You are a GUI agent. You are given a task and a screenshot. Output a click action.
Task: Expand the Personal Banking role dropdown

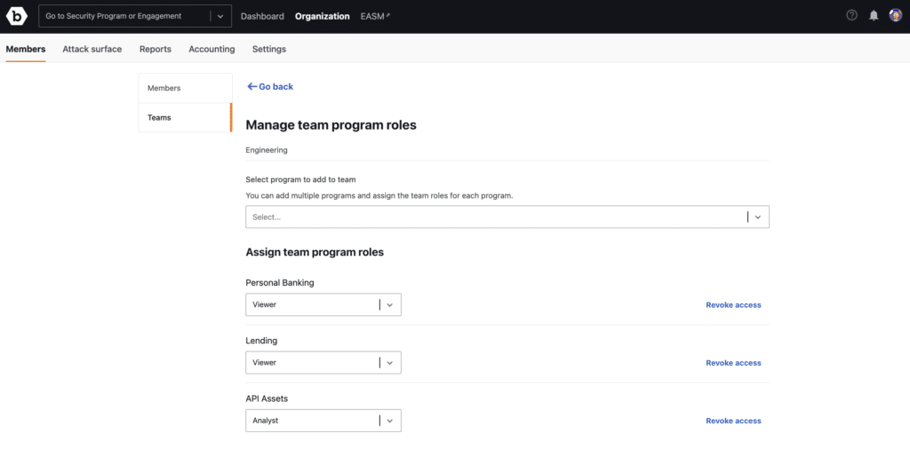pyautogui.click(x=323, y=304)
